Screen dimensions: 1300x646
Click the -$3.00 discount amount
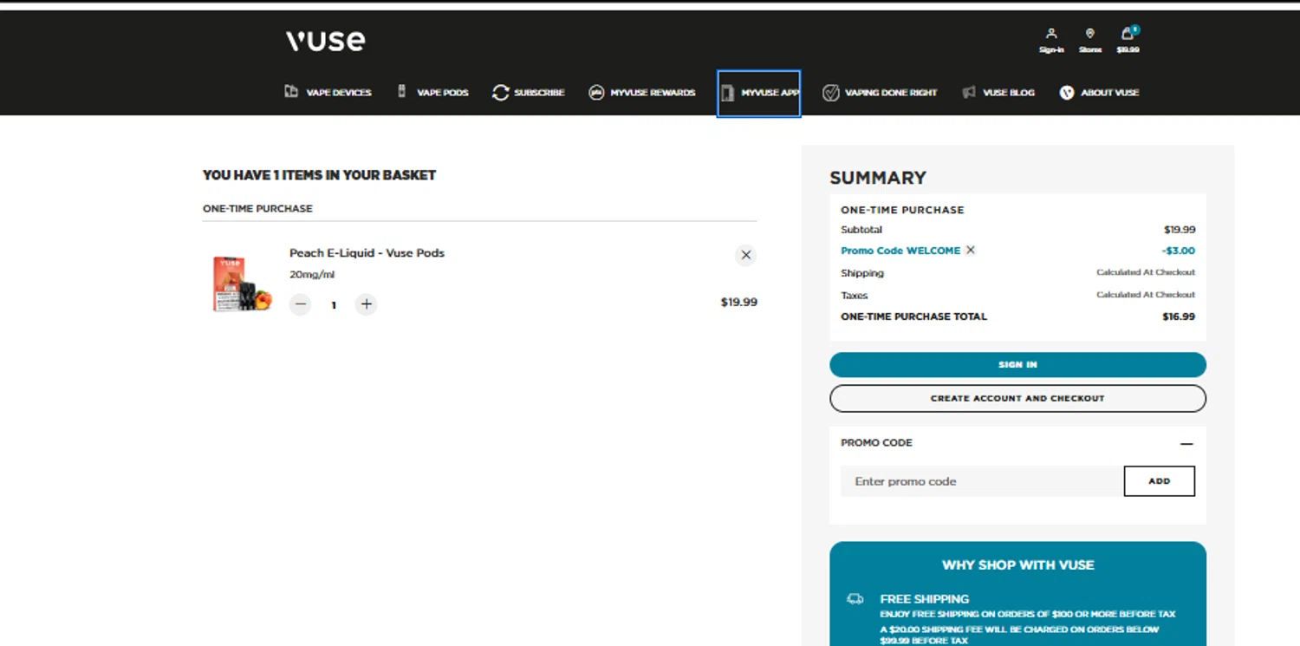[x=1179, y=251]
